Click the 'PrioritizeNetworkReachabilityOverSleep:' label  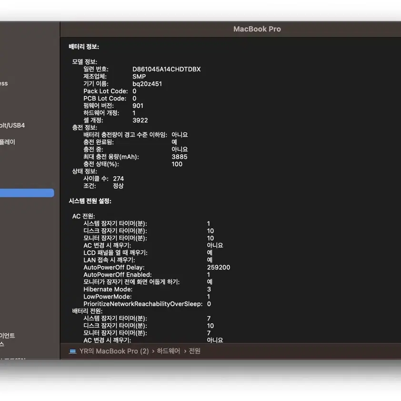143,304
